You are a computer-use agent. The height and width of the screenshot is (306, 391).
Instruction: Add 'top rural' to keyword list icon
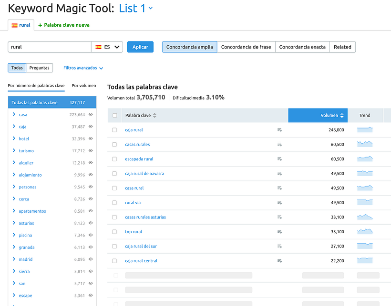click(x=279, y=232)
